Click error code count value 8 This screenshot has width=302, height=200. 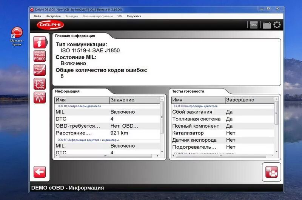click(62, 76)
